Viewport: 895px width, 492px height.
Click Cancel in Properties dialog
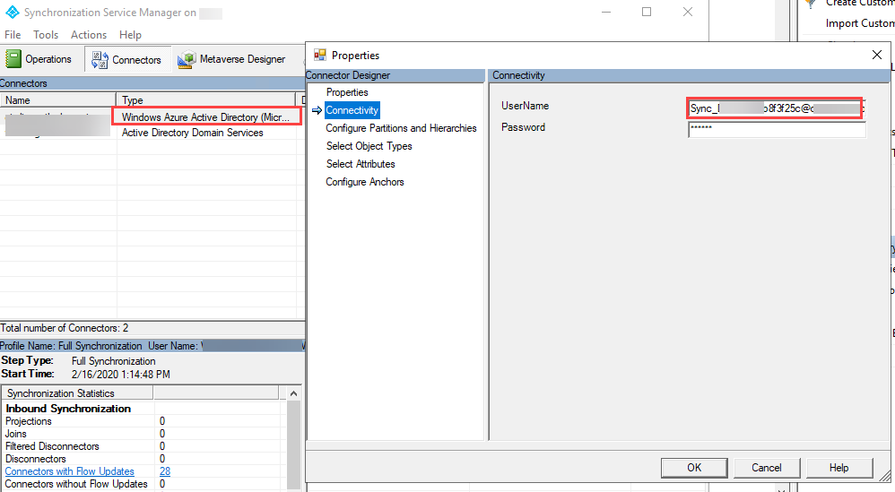pos(766,468)
